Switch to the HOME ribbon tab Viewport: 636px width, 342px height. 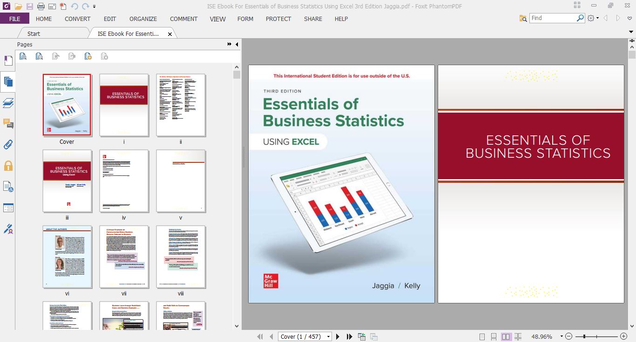coord(44,19)
